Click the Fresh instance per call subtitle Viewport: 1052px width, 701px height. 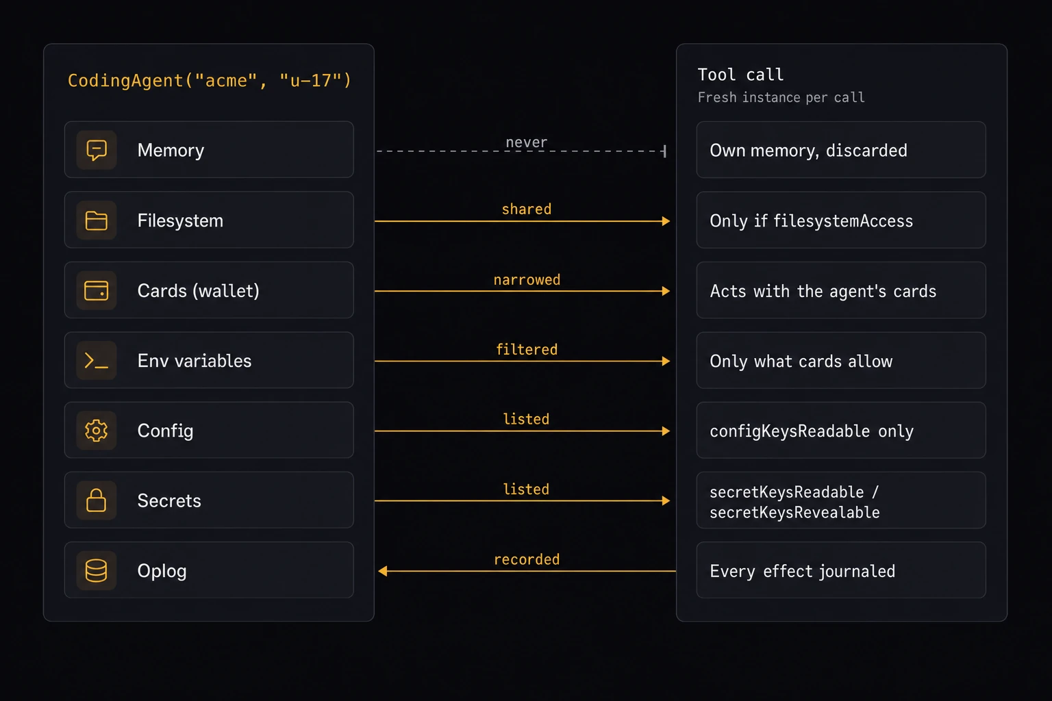click(781, 97)
